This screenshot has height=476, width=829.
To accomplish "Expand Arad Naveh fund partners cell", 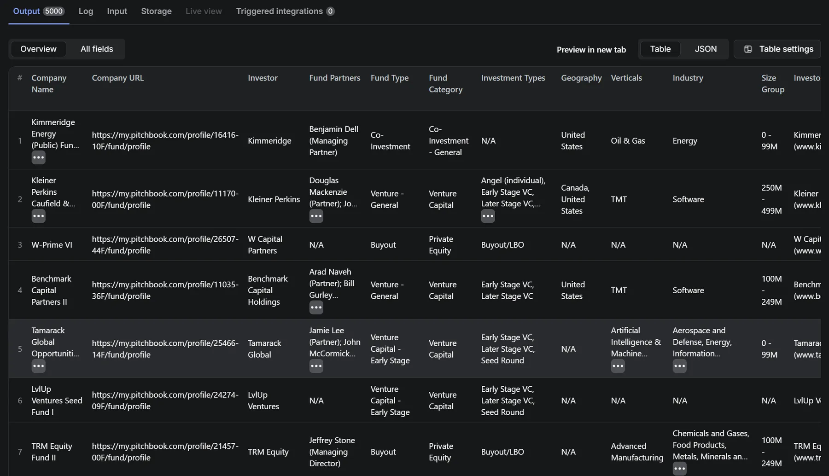I will (316, 307).
